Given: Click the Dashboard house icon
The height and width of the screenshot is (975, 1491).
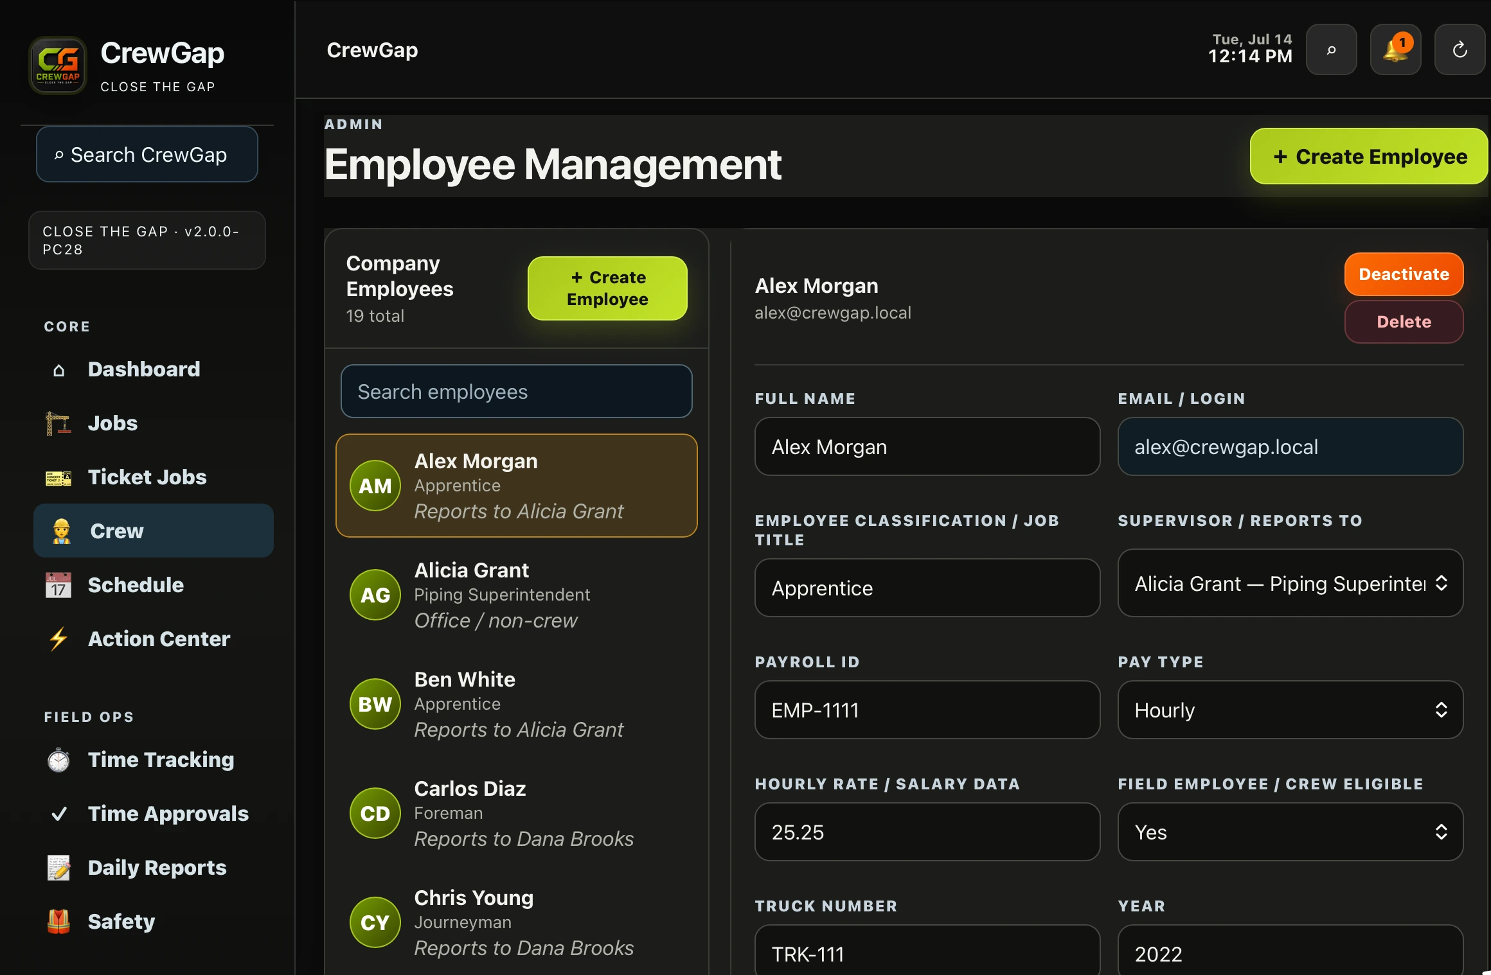Looking at the screenshot, I should pyautogui.click(x=58, y=370).
